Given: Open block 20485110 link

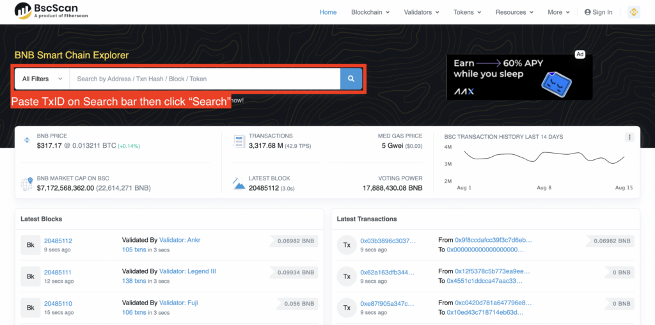Looking at the screenshot, I should [x=58, y=304].
